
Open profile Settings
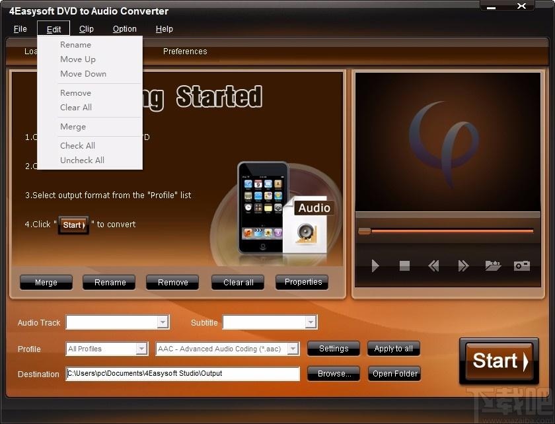point(334,349)
